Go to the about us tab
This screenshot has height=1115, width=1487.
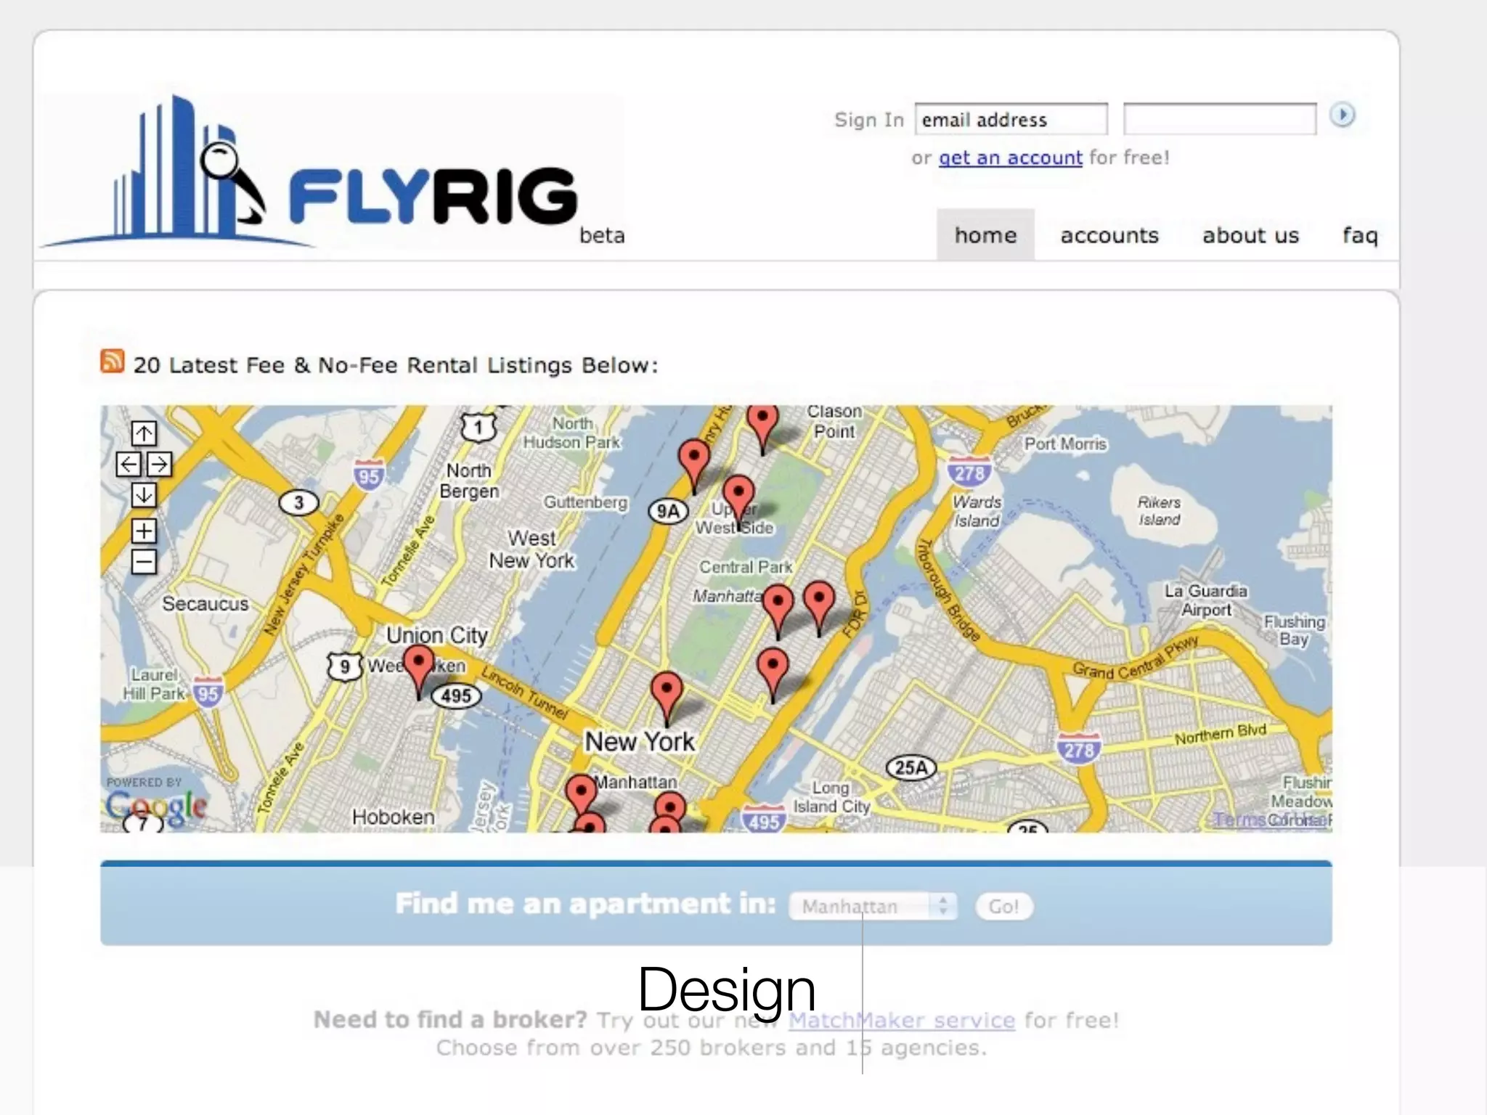click(x=1250, y=235)
